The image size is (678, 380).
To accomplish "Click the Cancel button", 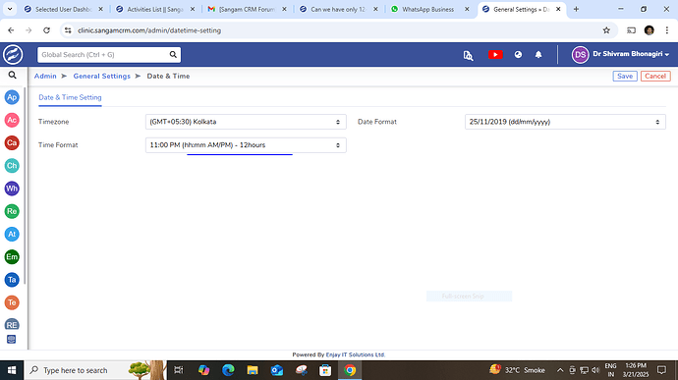I will (655, 76).
